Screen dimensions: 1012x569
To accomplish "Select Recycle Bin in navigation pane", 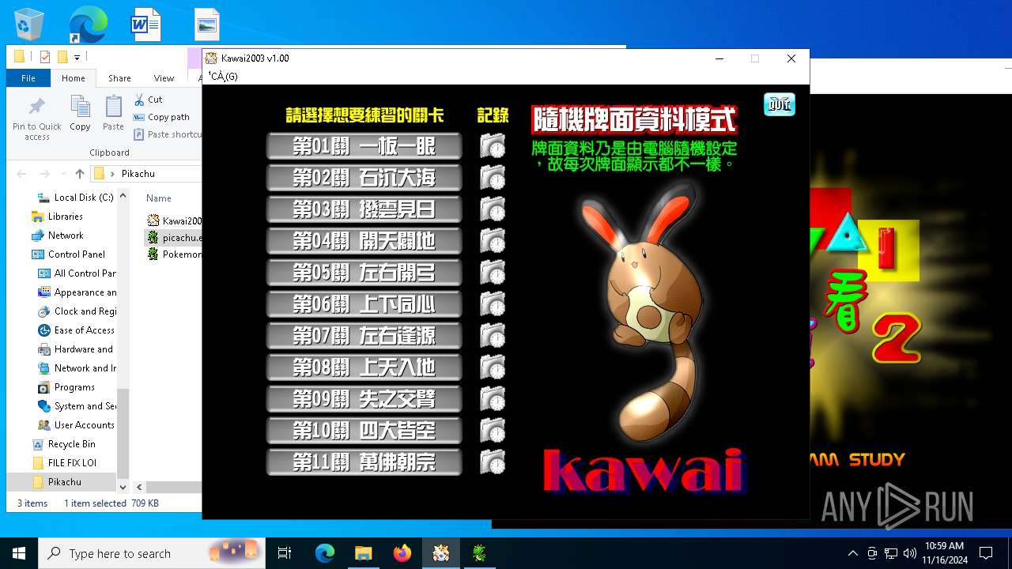I will 63,444.
